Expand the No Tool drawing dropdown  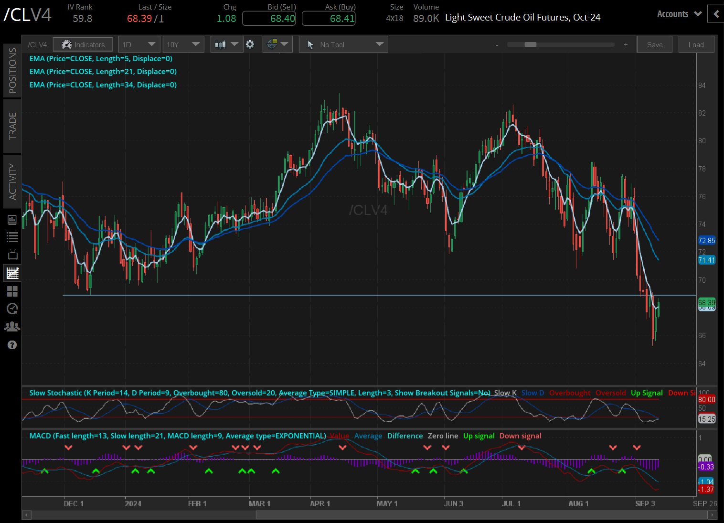pos(343,44)
